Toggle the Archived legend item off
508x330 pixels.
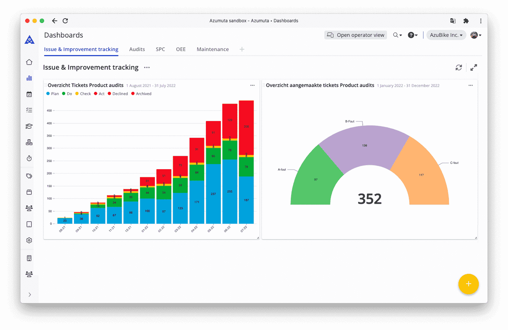click(141, 93)
